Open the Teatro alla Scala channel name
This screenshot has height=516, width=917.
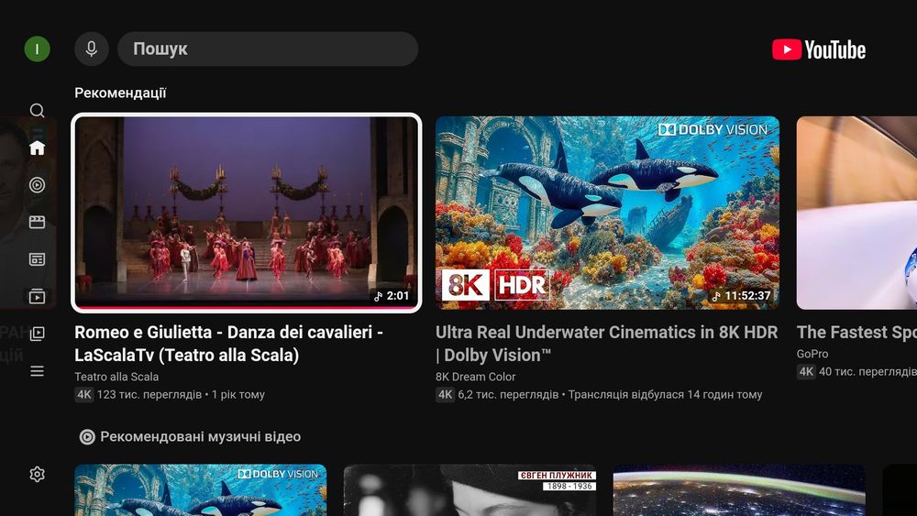pos(116,377)
